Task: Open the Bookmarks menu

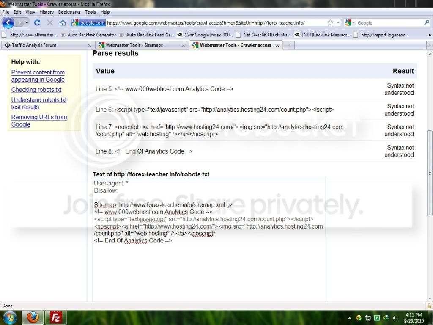Action: pos(69,12)
